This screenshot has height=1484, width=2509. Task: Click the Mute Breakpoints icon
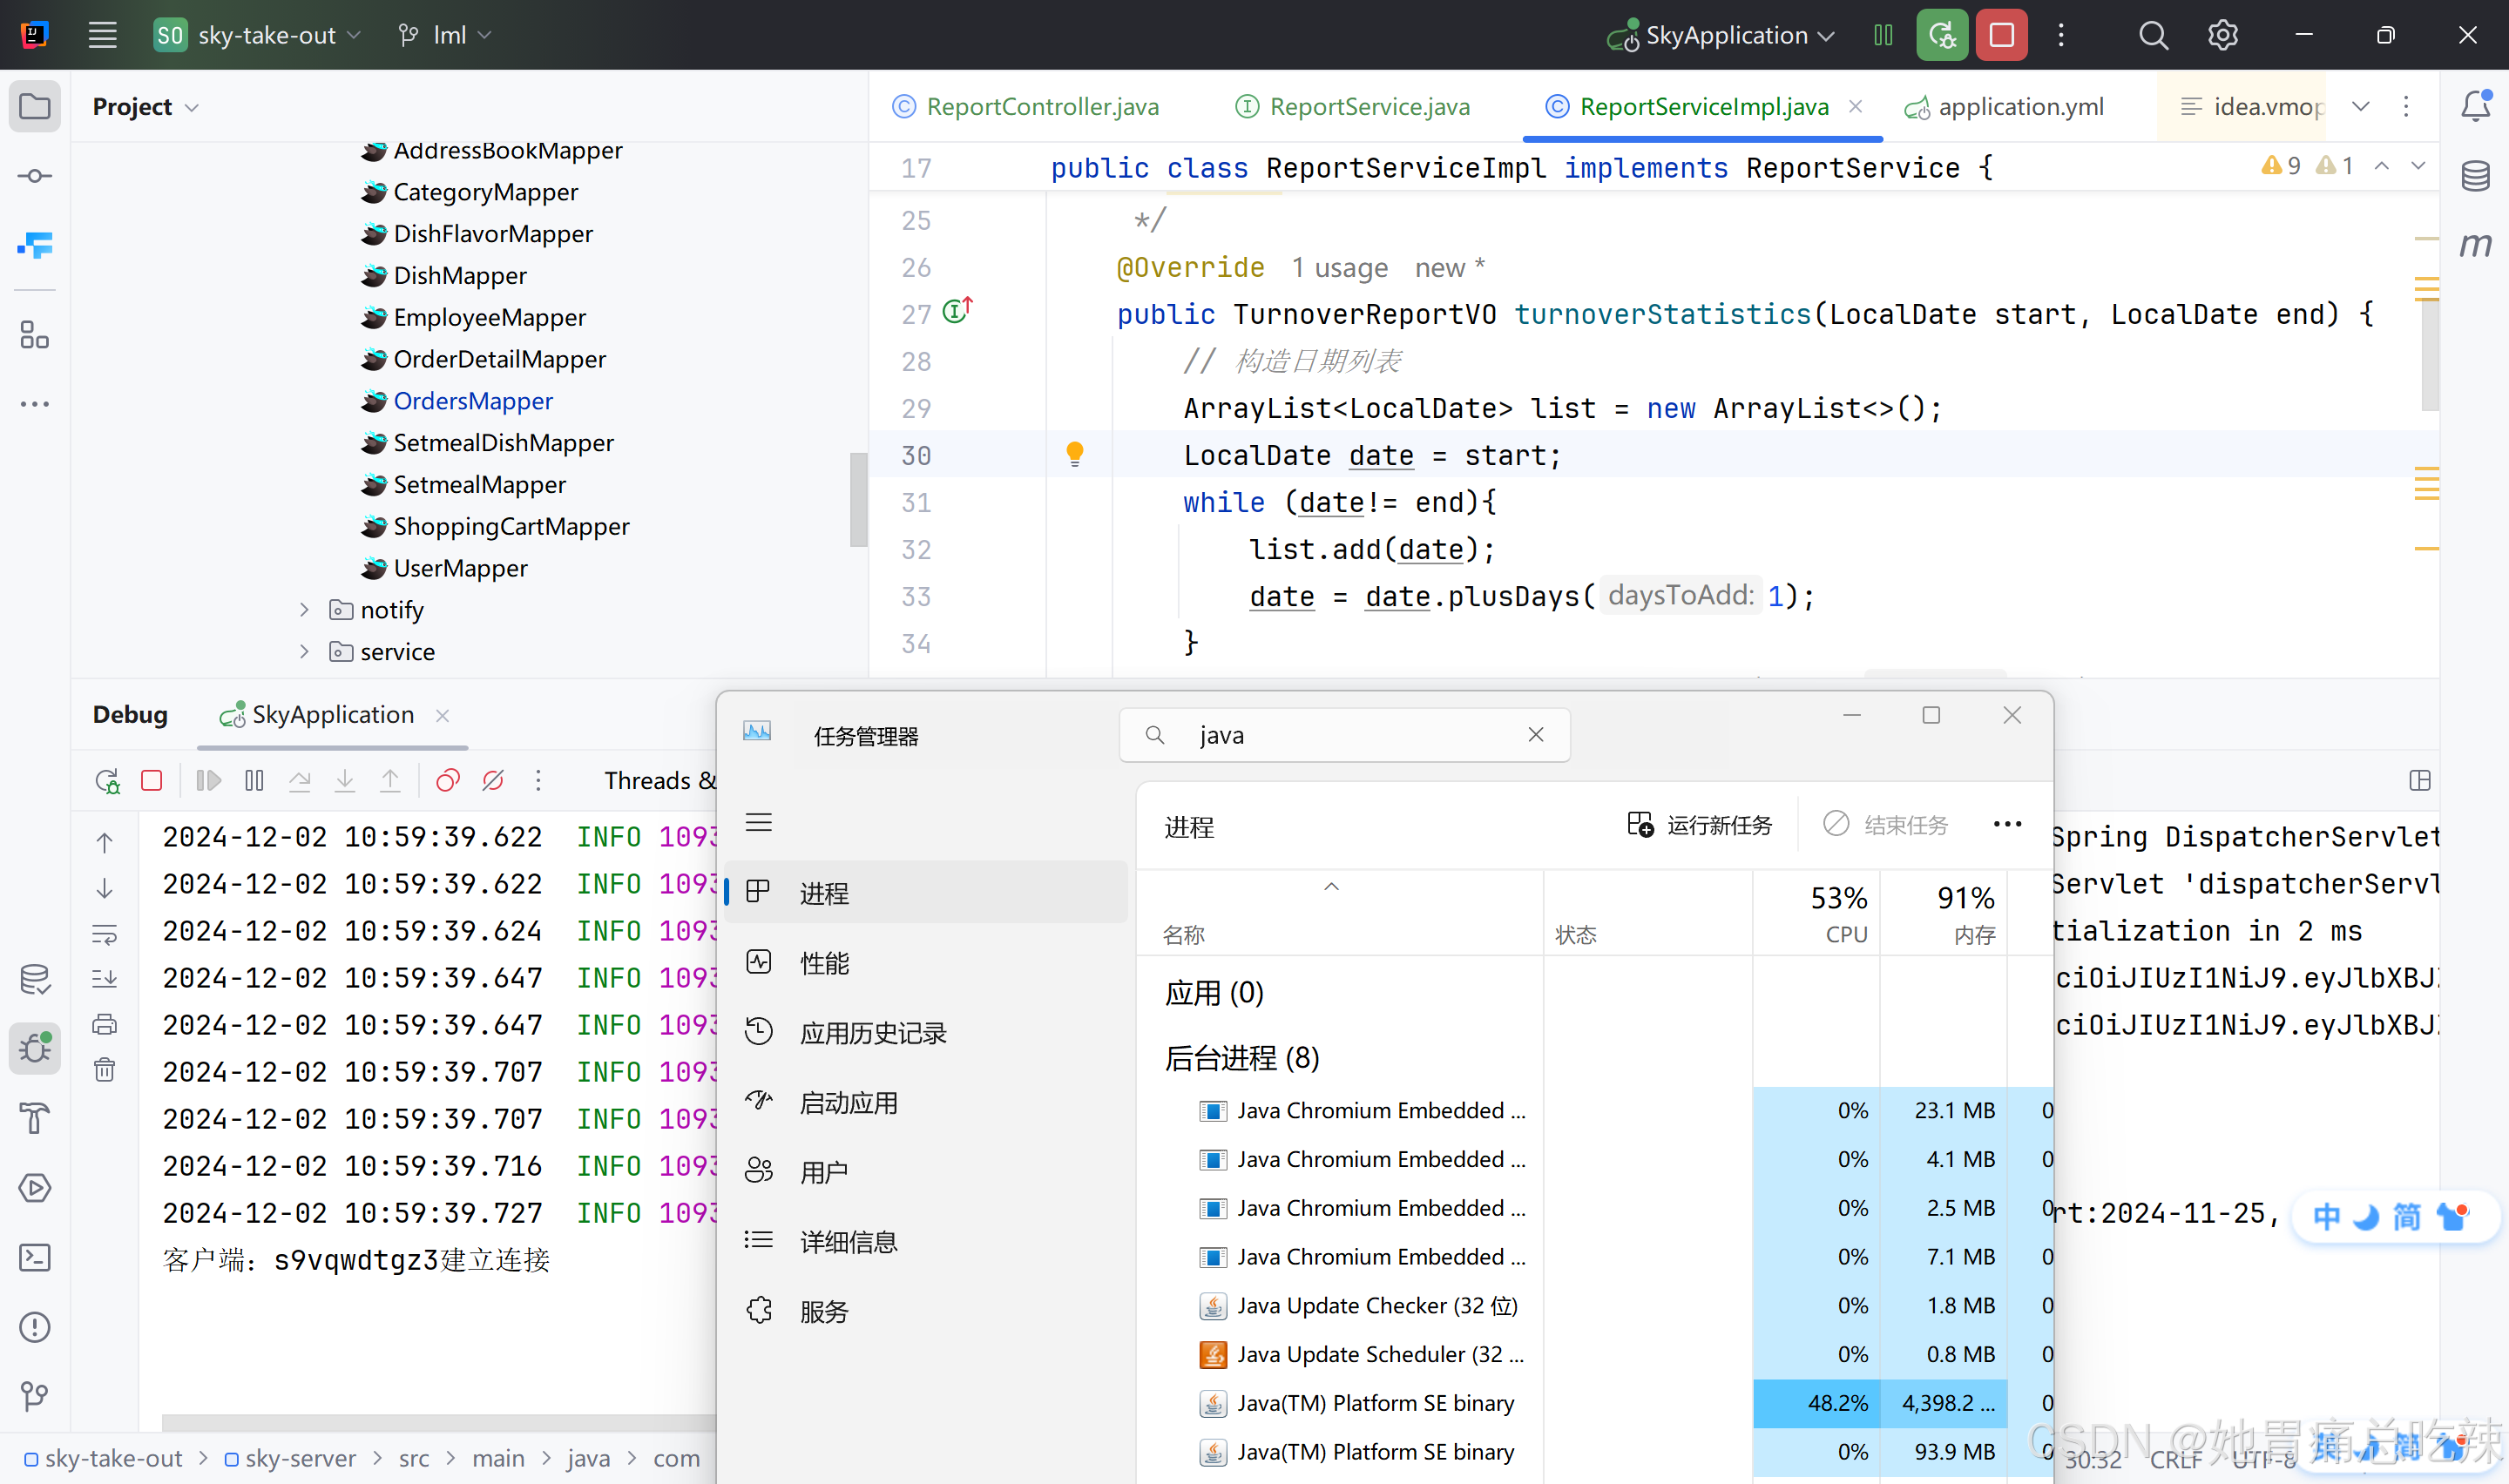493,780
